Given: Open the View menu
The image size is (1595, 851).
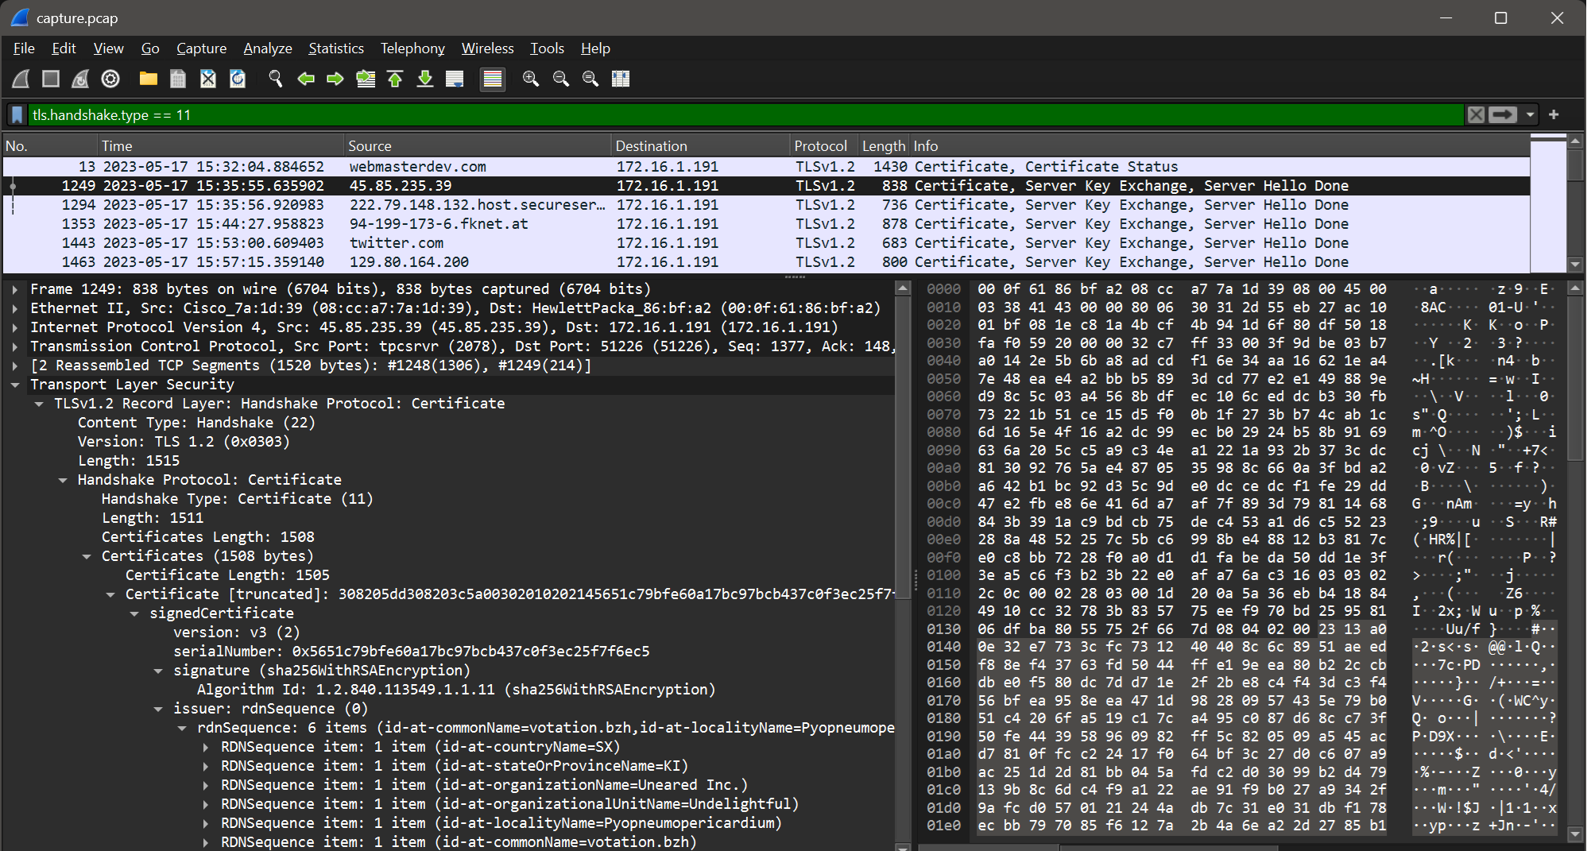Looking at the screenshot, I should coord(108,48).
